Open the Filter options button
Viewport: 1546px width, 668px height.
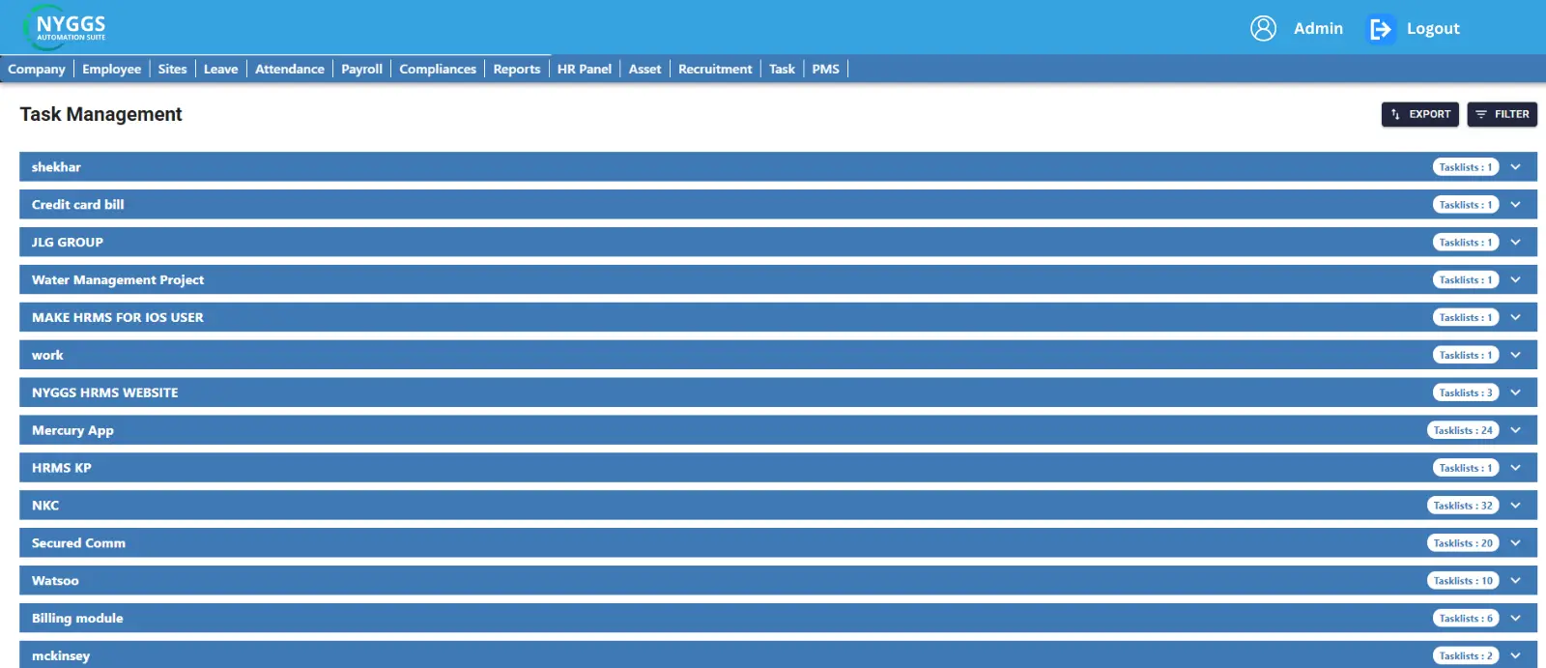pos(1502,114)
